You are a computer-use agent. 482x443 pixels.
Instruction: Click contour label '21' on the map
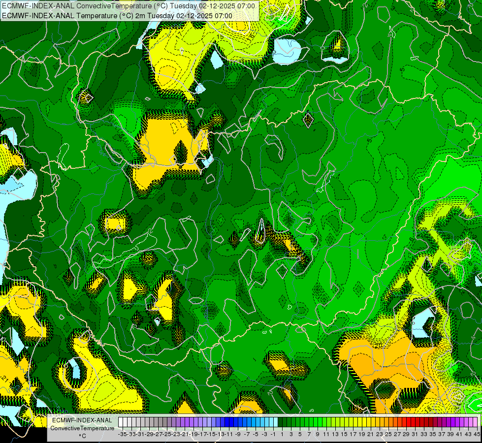pyautogui.click(x=5, y=378)
